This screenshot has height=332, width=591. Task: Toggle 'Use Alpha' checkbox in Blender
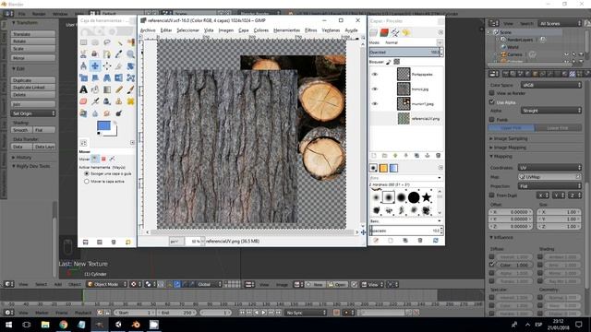[491, 102]
